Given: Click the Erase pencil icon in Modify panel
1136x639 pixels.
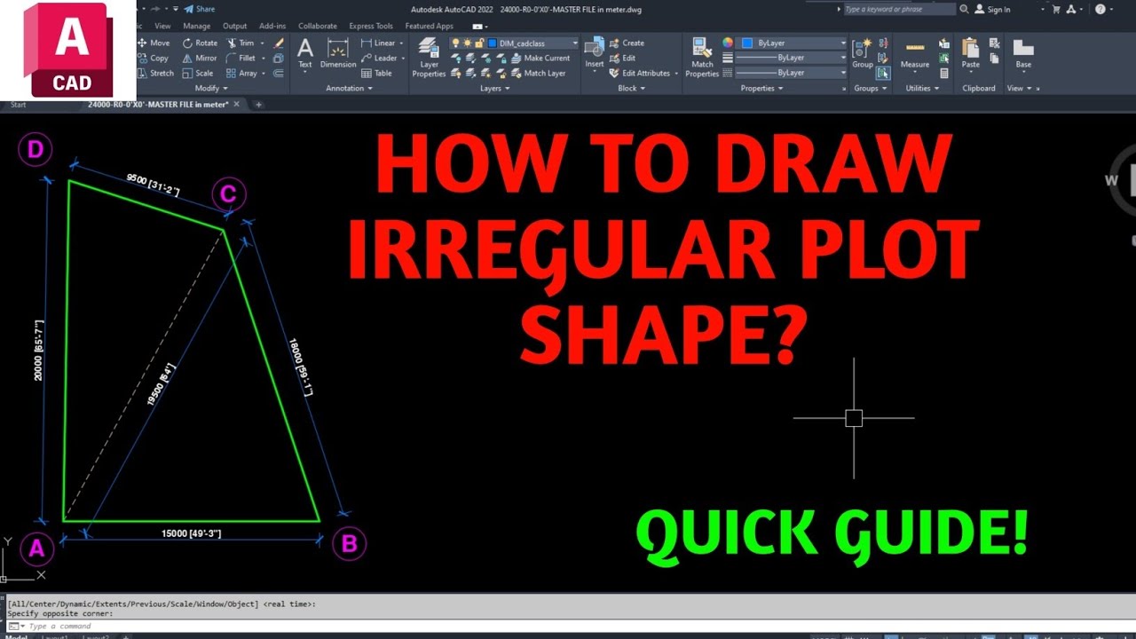Looking at the screenshot, I should coord(279,43).
